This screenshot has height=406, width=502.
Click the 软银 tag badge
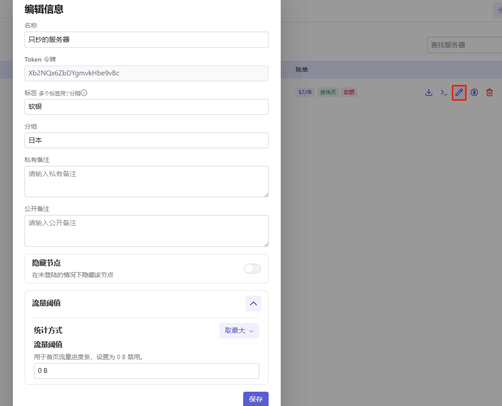[x=349, y=92]
